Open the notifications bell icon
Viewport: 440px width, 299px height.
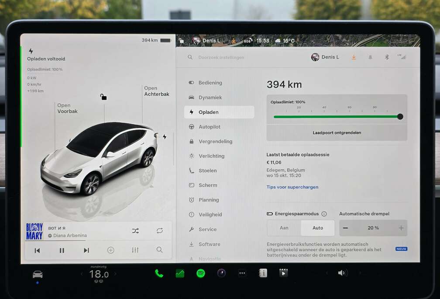tap(370, 57)
